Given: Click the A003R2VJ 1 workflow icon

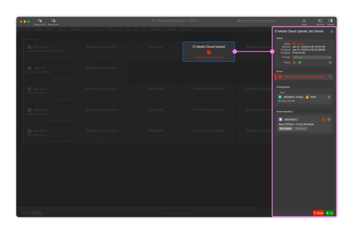Looking at the screenshot, I should coord(29,89).
